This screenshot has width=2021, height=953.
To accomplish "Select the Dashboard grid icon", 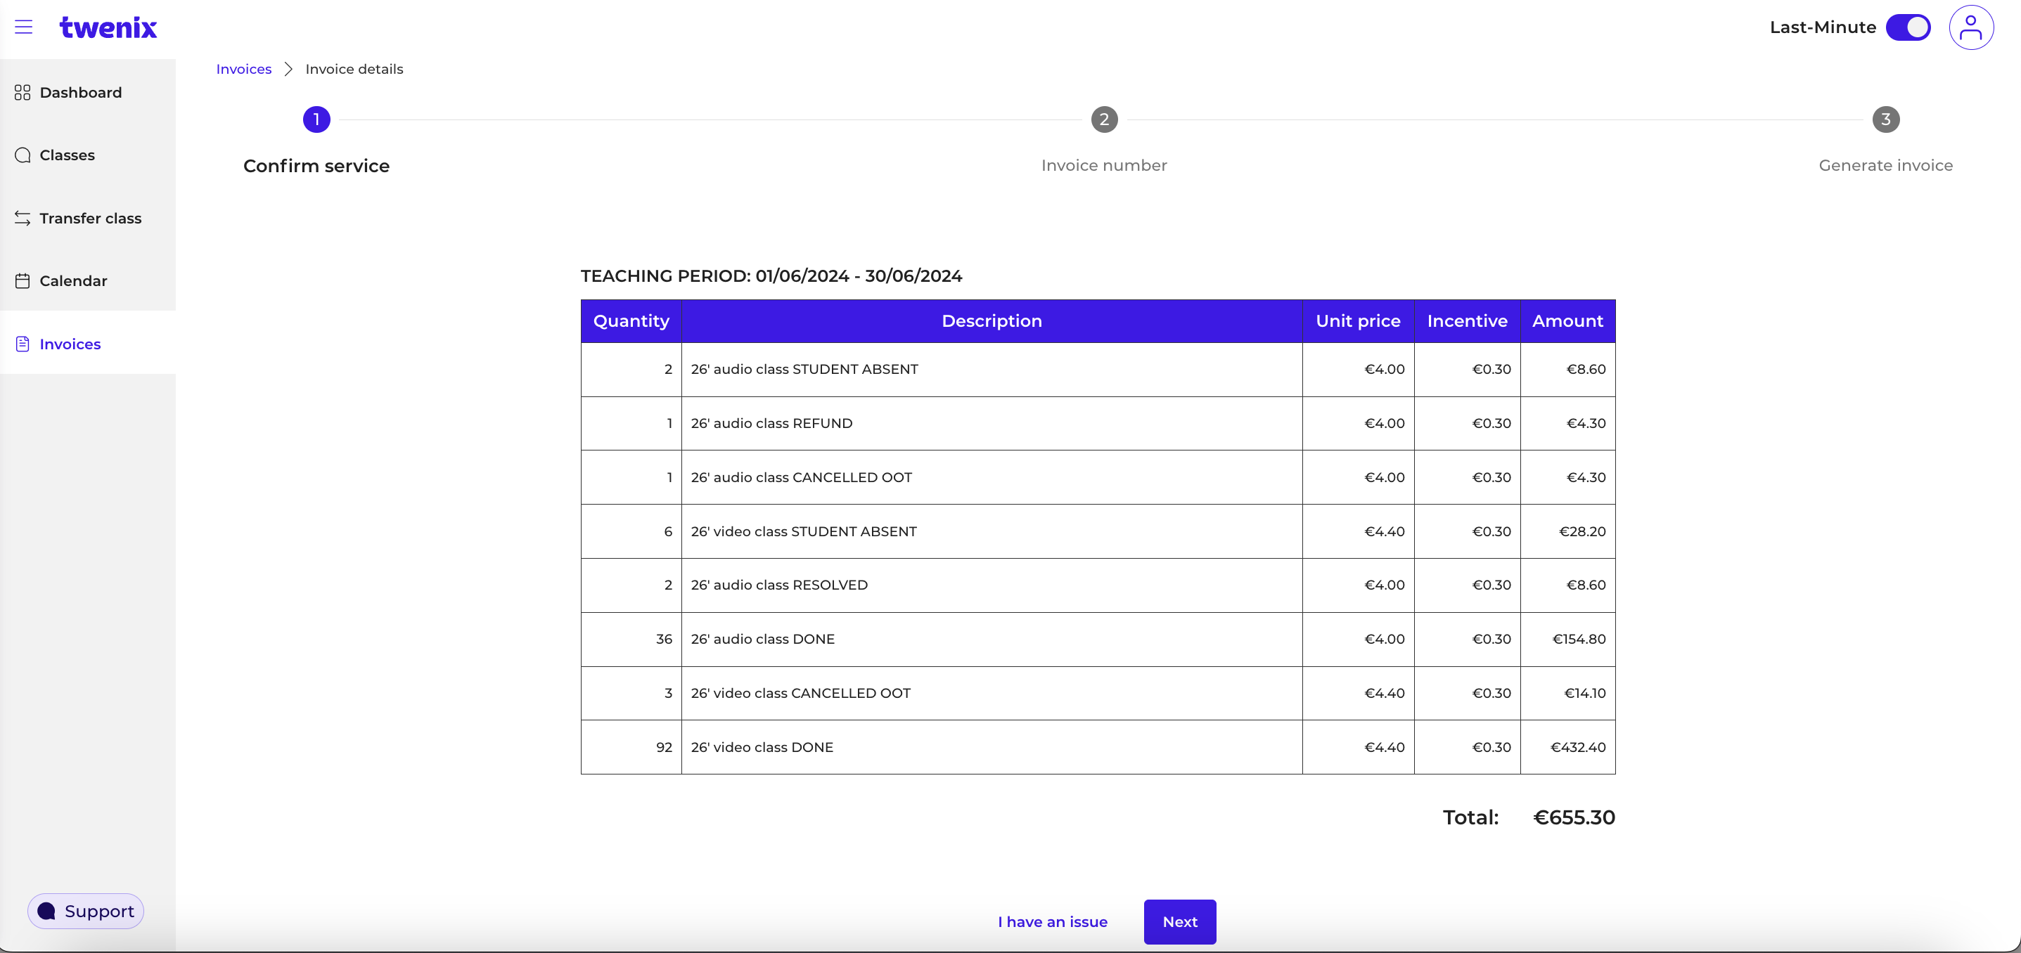I will (x=22, y=92).
